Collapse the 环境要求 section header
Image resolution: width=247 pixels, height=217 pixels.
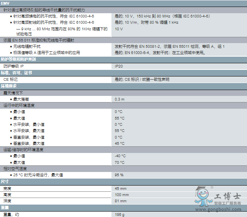(x=9, y=86)
